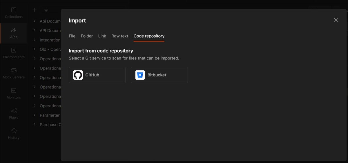Viewport: 348px width, 163px height.
Task: Switch to the Raw text tab
Action: coord(120,36)
